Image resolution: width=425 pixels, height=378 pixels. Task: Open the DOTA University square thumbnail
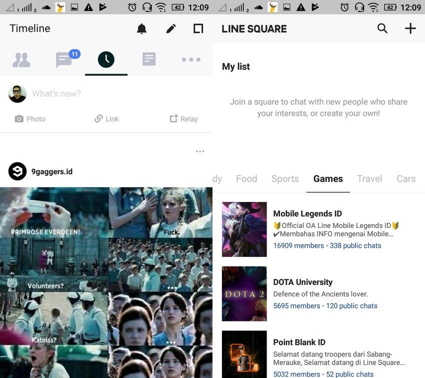pos(244,293)
